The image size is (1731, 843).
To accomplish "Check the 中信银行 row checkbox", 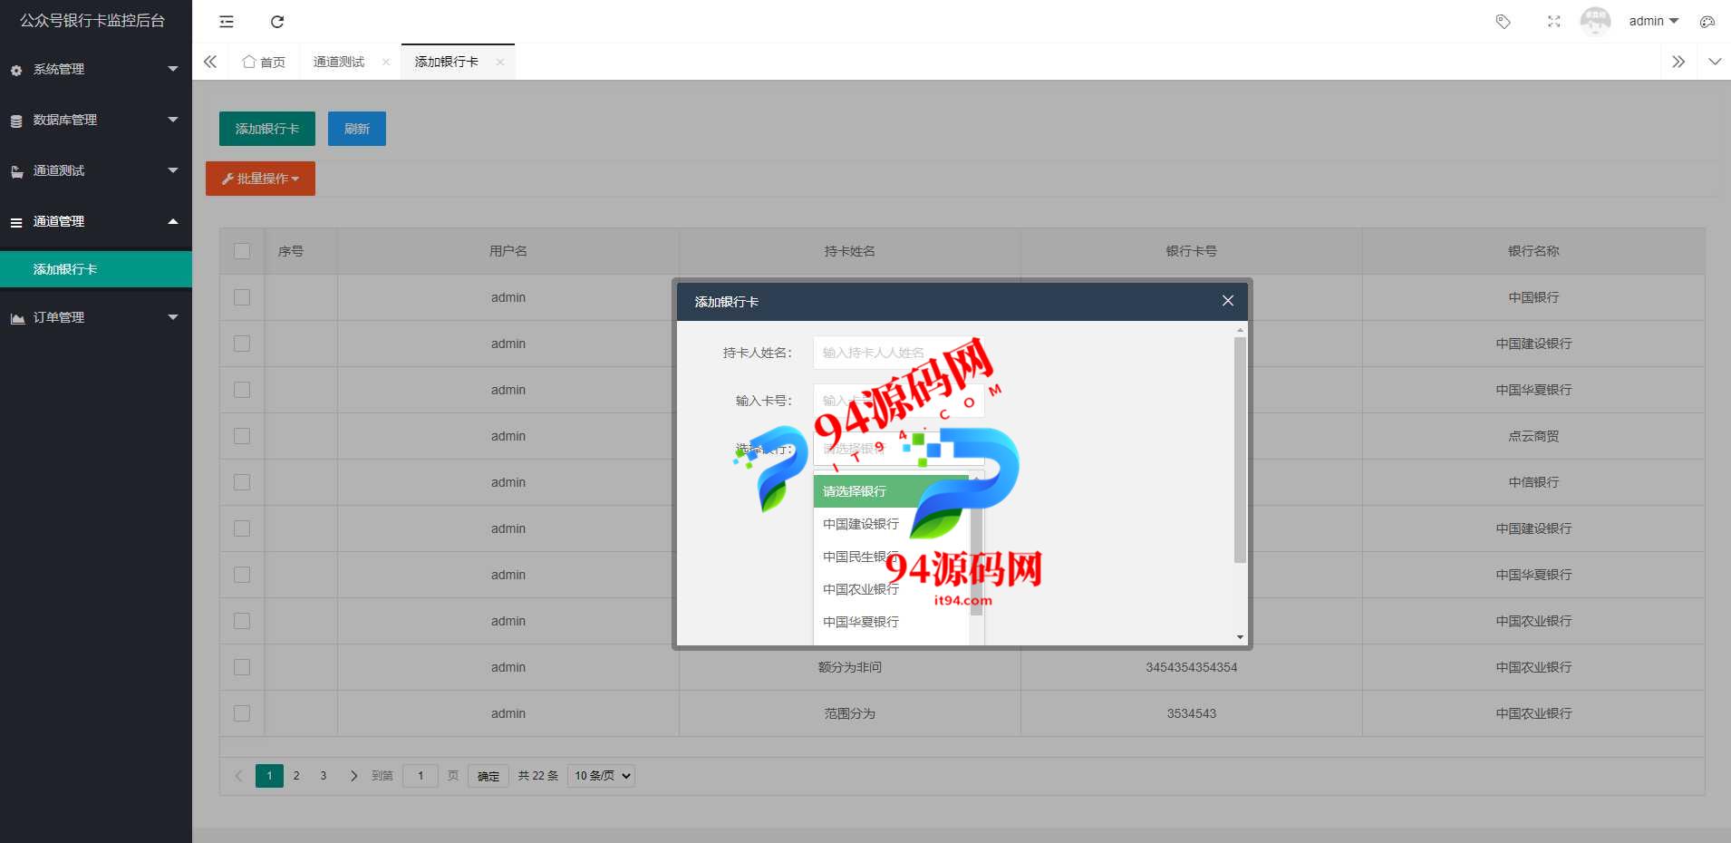I will click(242, 482).
